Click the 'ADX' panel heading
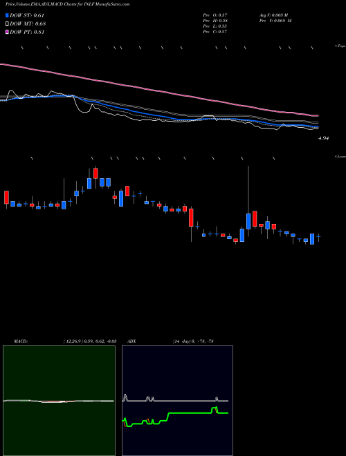 [x=131, y=341]
